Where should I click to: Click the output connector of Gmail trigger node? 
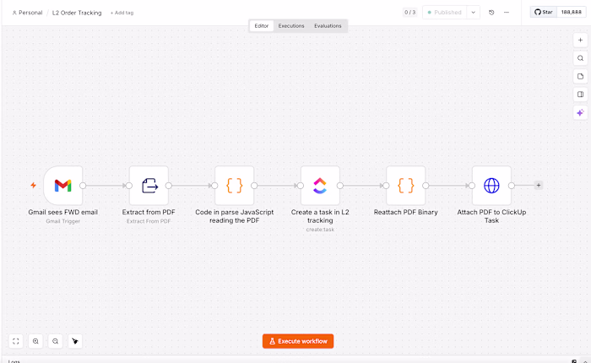point(83,186)
